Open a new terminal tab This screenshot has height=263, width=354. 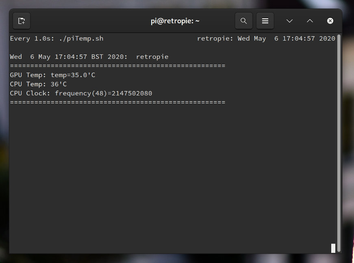point(22,21)
